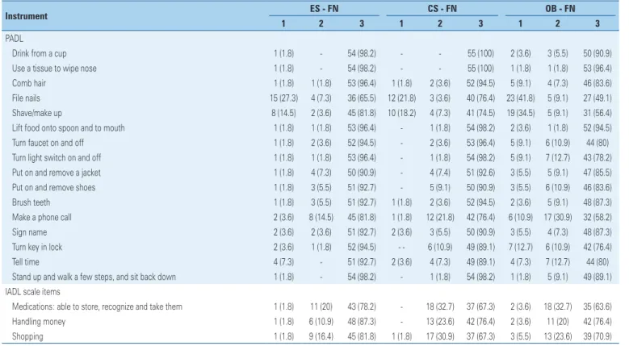Screen dimensions: 629x346
Task: Select the '36 (65.5)' File nails value
Action: [x=362, y=98]
